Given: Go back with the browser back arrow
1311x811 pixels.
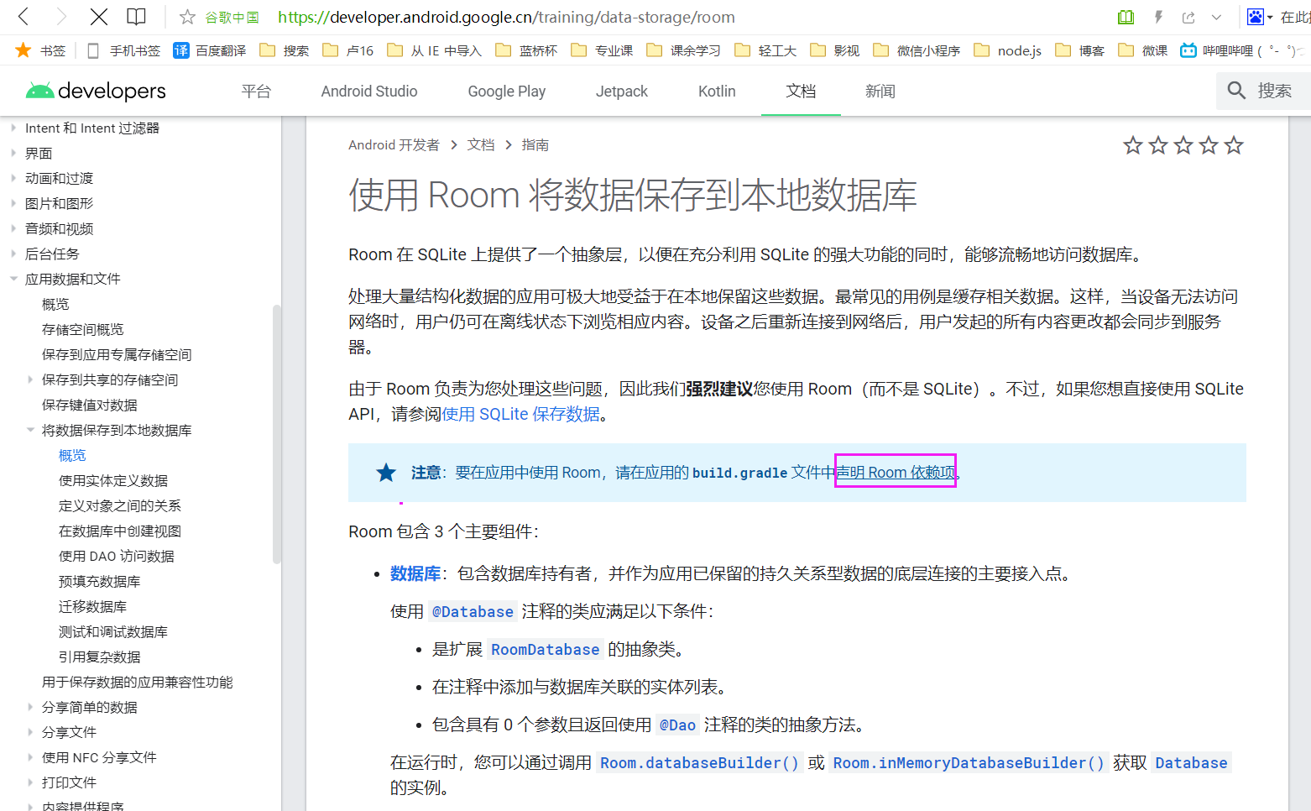Looking at the screenshot, I should click(24, 16).
